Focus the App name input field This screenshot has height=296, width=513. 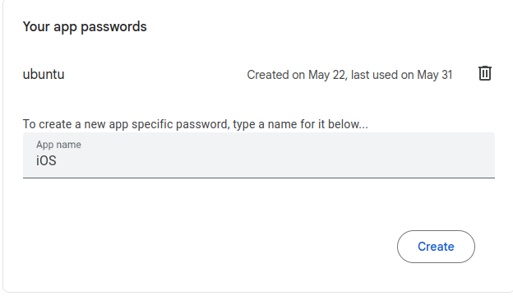point(259,155)
